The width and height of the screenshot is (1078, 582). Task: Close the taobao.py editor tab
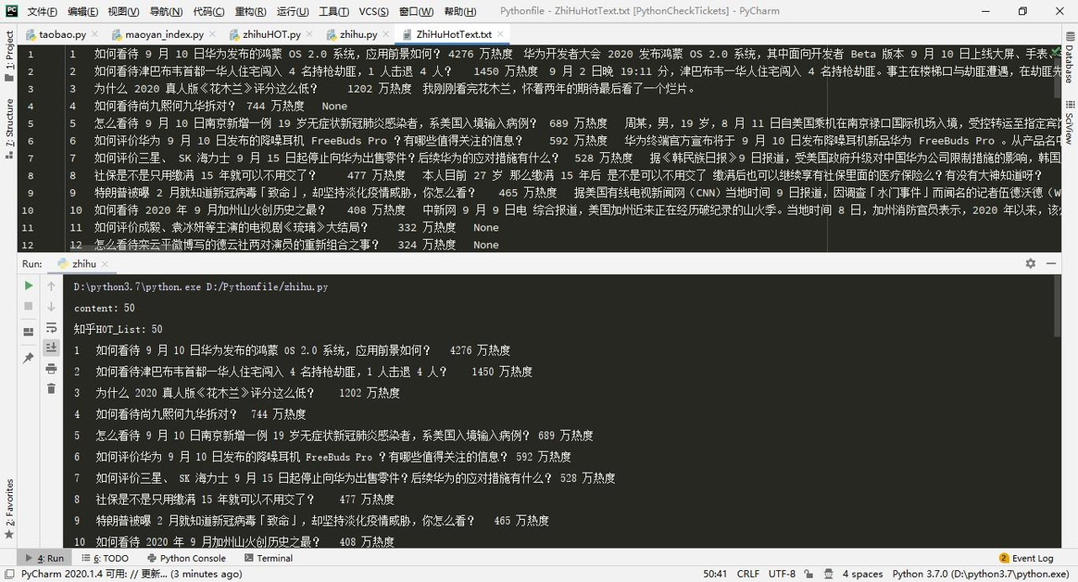tap(94, 34)
